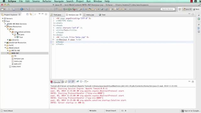Toggle fold marker on line 8 body tag
201x113 pixels.
(55, 35)
